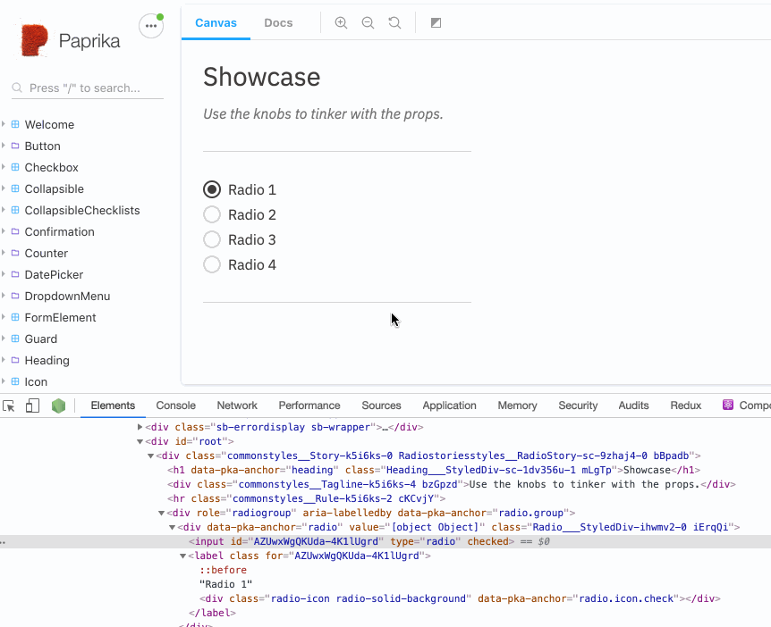The image size is (771, 627).
Task: Click the folder icon beside DatePicker
Action: coord(15,274)
